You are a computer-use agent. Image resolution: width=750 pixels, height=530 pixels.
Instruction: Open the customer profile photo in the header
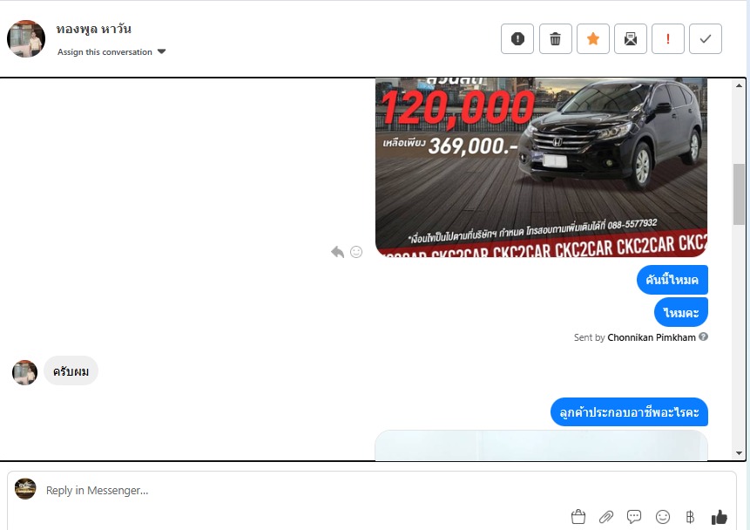click(26, 38)
